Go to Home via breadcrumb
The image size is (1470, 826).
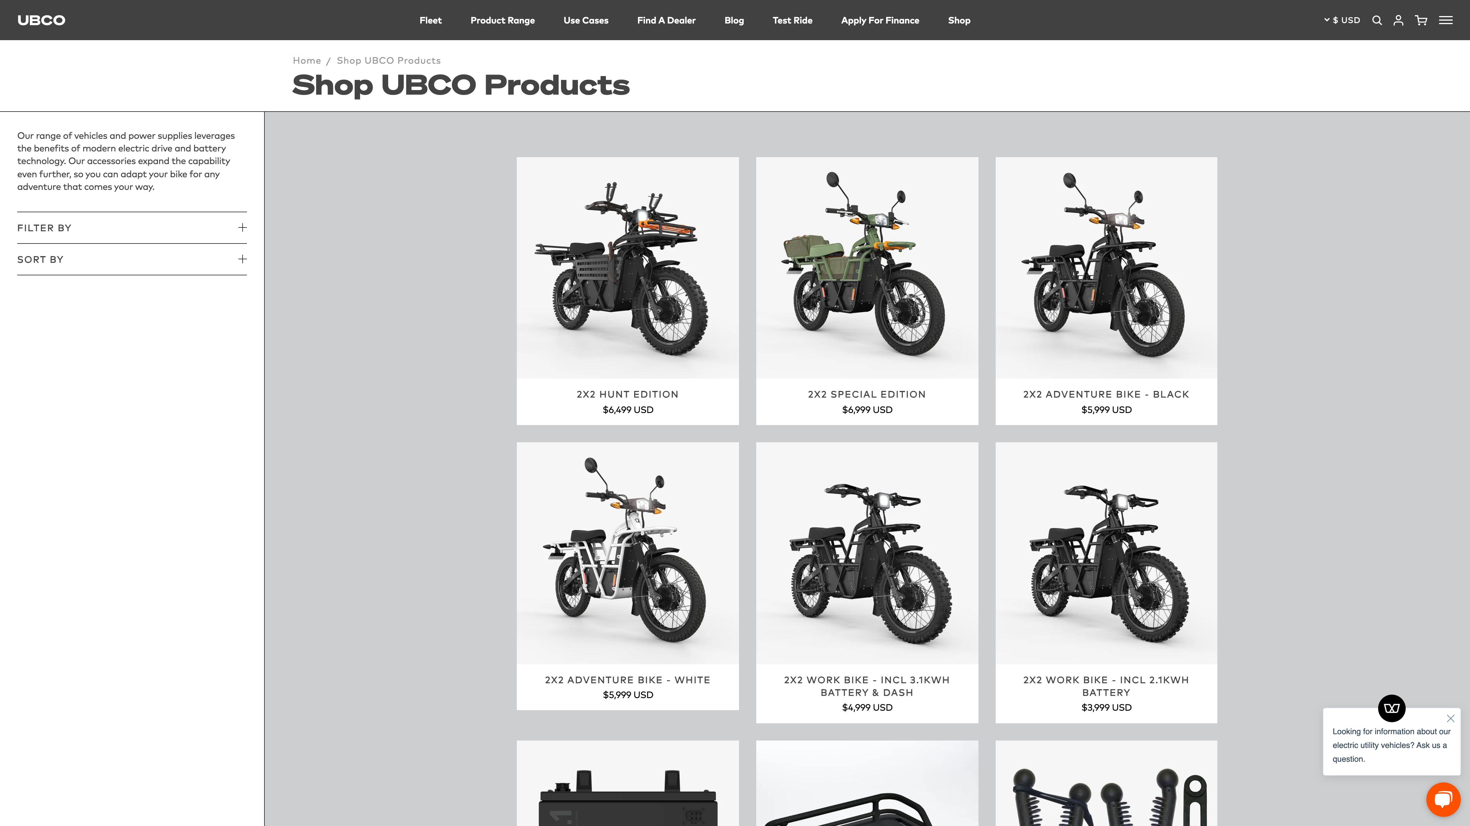[x=307, y=61]
